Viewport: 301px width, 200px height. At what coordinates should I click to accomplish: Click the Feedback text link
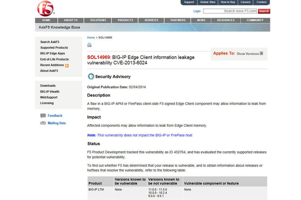(55, 115)
